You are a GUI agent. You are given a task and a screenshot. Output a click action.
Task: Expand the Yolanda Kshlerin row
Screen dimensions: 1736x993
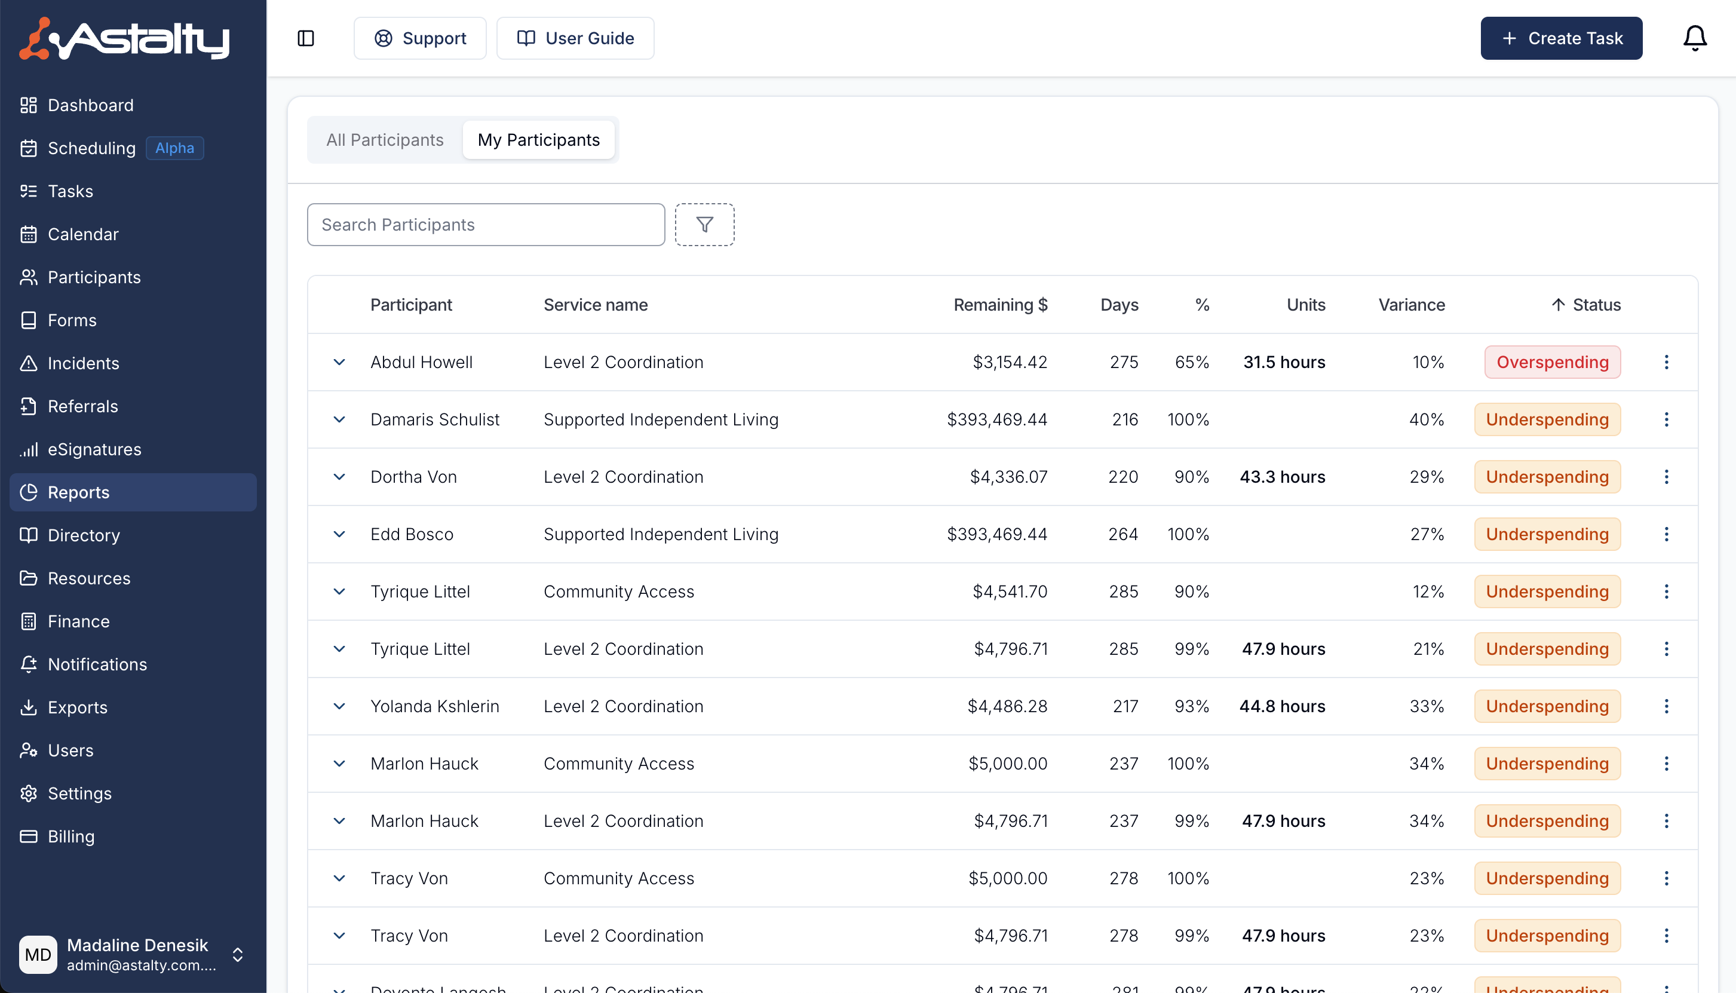339,706
